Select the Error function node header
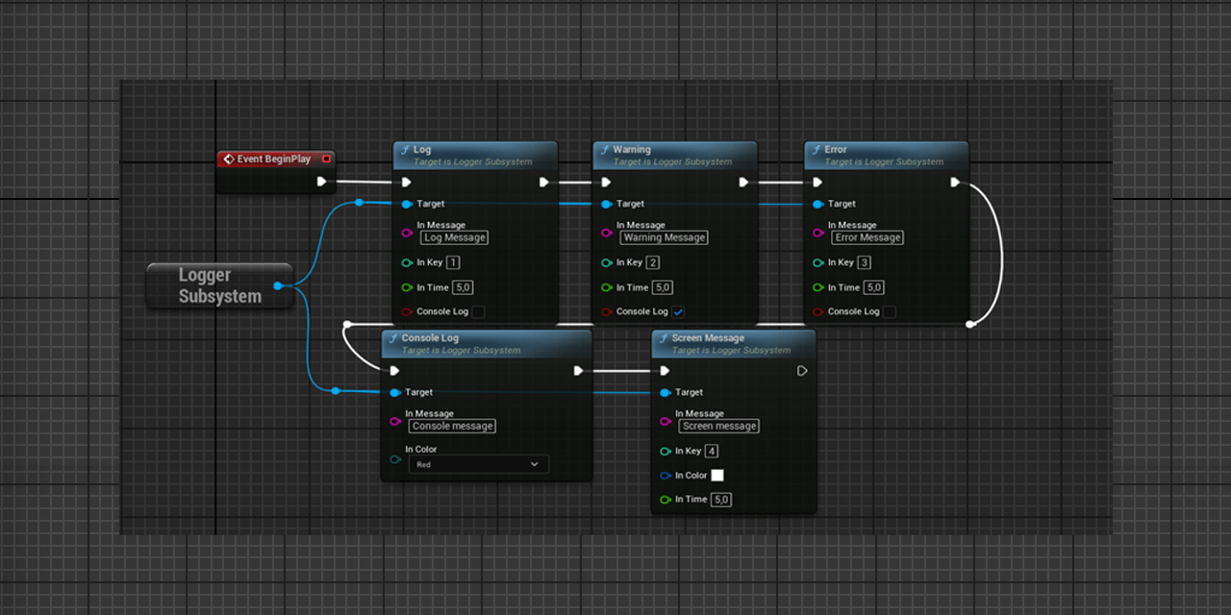This screenshot has height=615, width=1231. coord(887,155)
